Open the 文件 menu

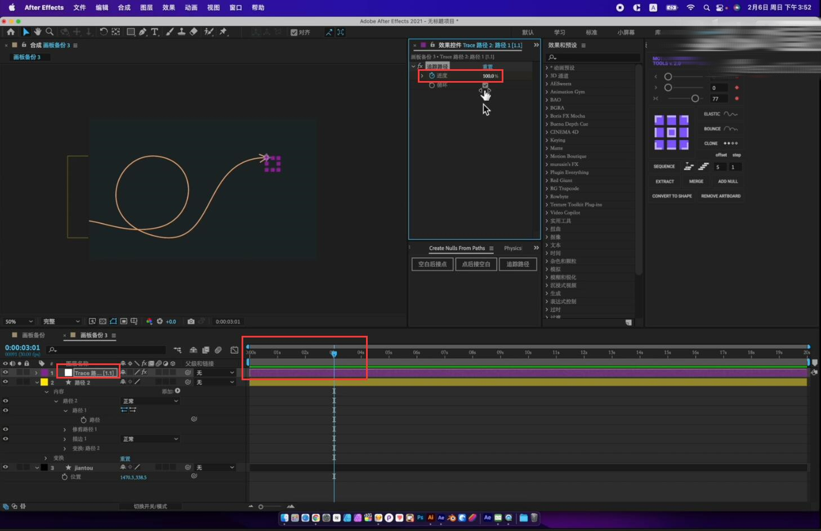pos(80,8)
